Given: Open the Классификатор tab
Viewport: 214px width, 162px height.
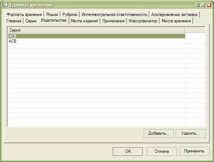Looking at the screenshot, I should (x=143, y=21).
